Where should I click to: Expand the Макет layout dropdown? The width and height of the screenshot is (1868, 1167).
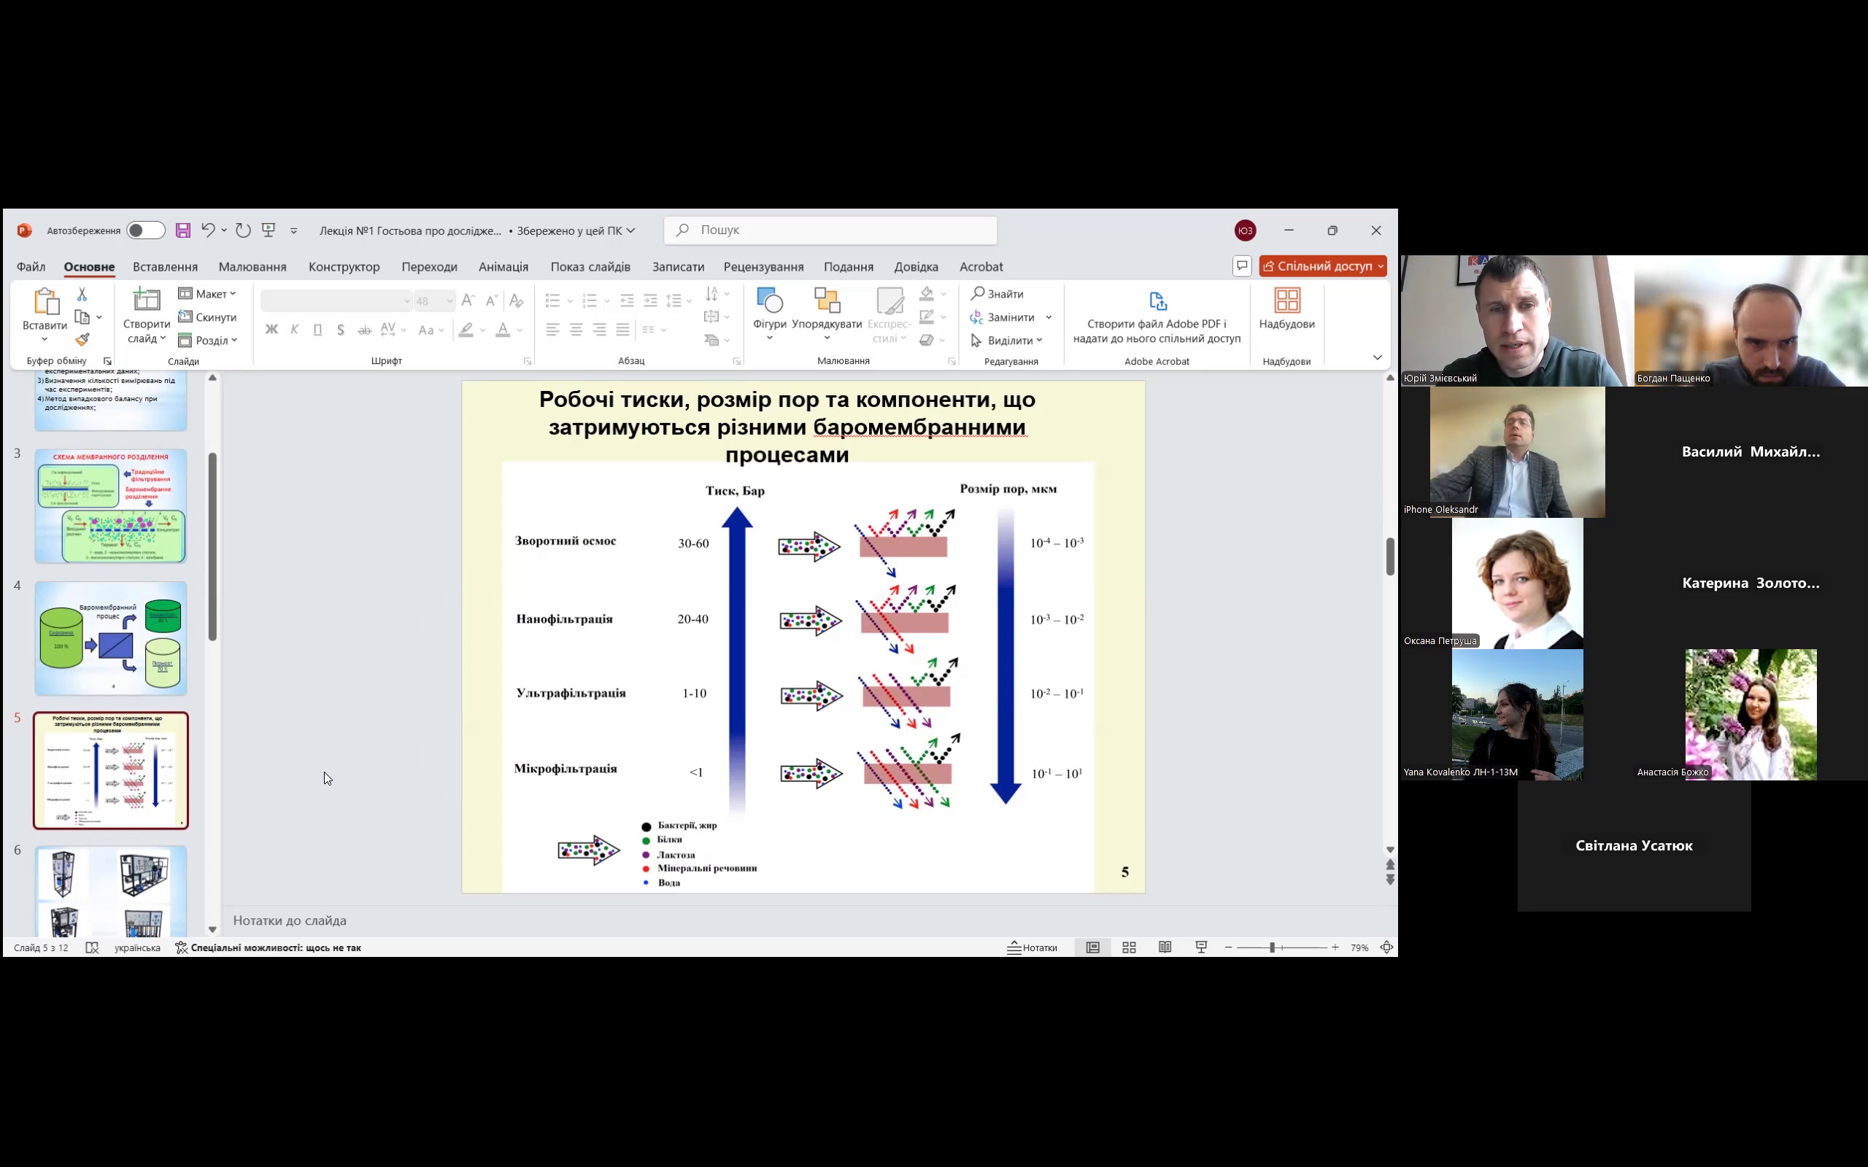pyautogui.click(x=207, y=294)
